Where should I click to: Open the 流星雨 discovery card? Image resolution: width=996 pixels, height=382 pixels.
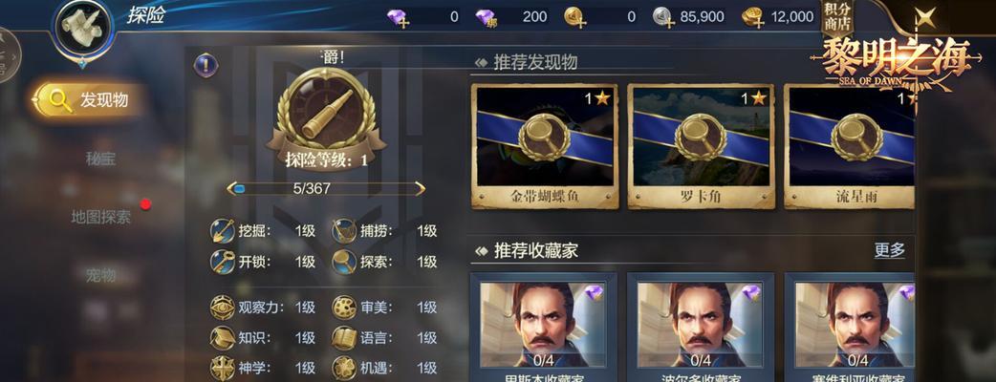pos(850,146)
